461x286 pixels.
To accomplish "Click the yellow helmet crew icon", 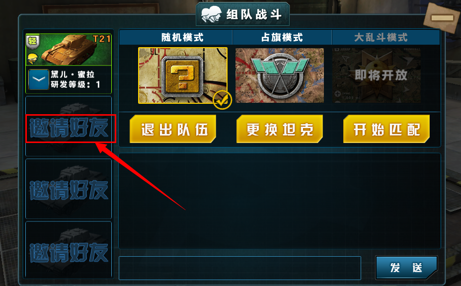I will click(x=33, y=59).
